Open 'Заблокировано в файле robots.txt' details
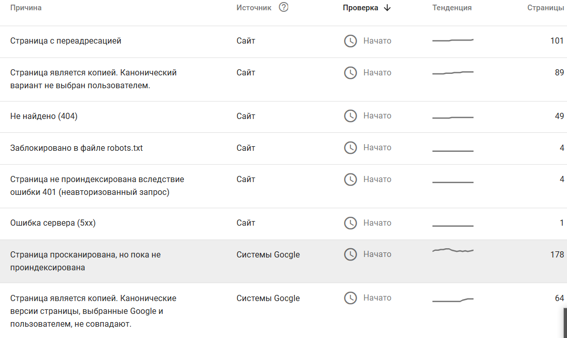The width and height of the screenshot is (567, 338). [77, 148]
